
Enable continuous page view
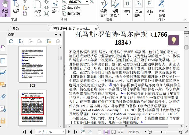(106, 132)
